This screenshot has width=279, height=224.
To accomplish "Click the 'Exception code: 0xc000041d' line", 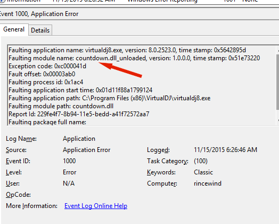I will [47, 66].
